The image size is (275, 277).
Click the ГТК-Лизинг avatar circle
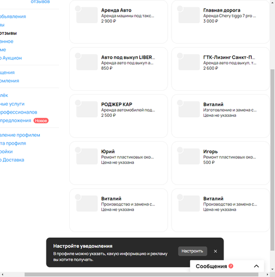tap(180, 55)
